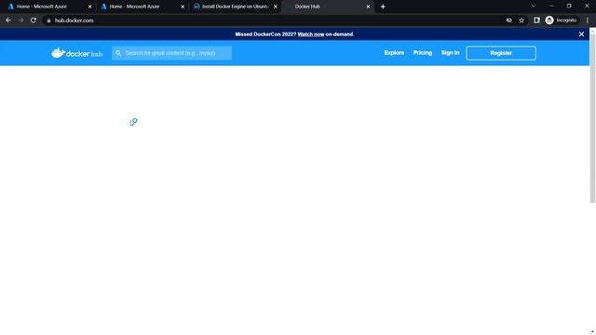Go to Sign In

tap(450, 53)
